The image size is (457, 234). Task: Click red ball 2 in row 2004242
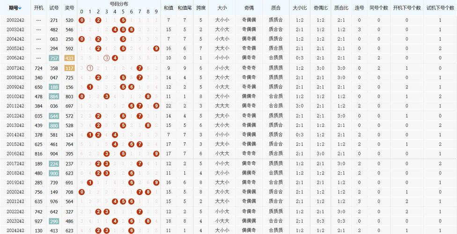point(98,39)
